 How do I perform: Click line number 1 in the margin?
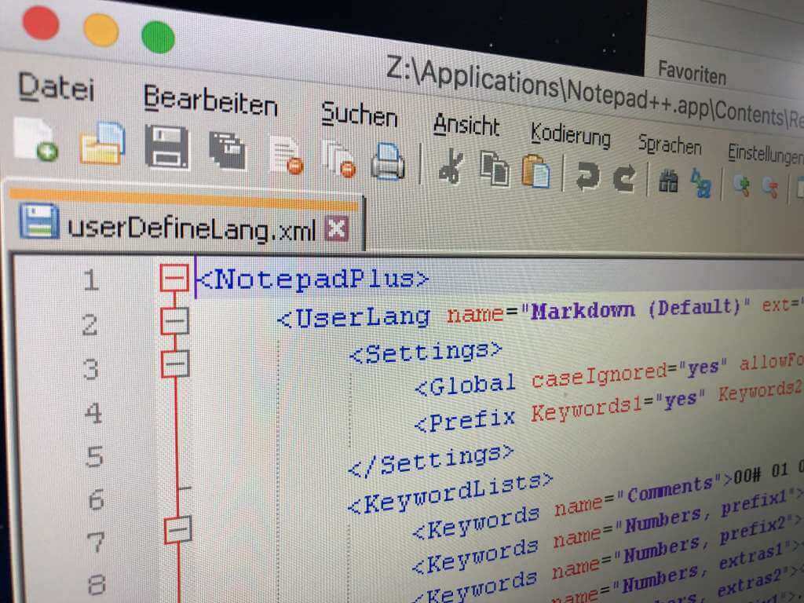[x=91, y=280]
